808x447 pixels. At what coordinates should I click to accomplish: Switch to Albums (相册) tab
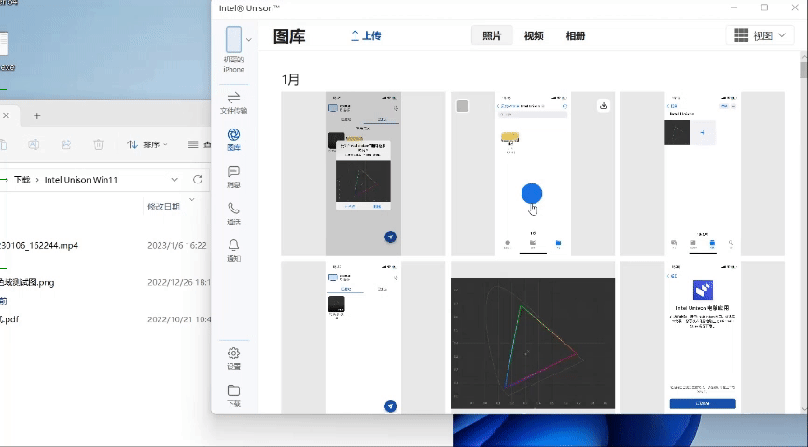[x=575, y=35]
